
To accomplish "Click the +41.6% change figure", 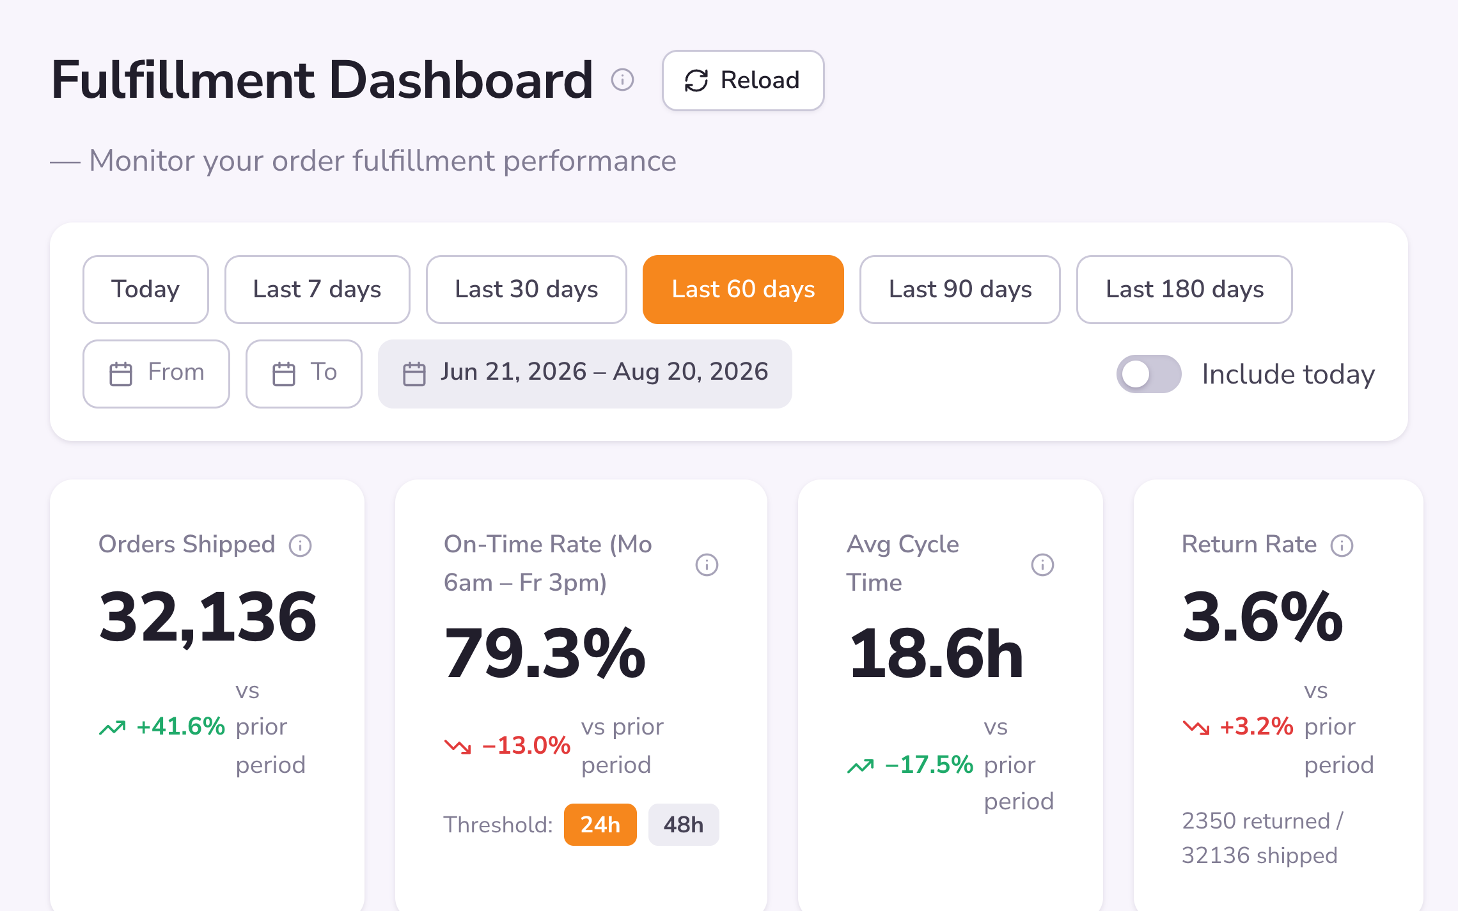I will coord(180,727).
